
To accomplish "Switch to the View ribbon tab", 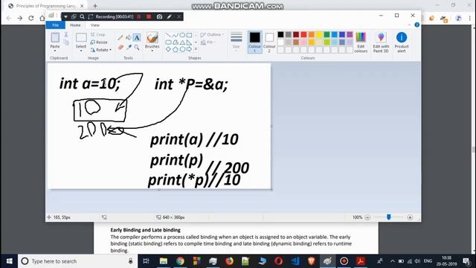I will (94, 25).
